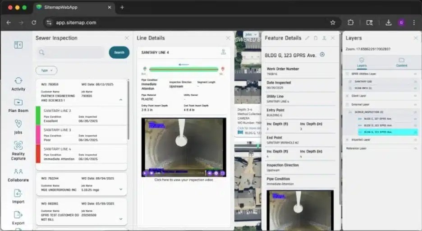Expand the GPRS TEST CUSTOMER work order
422x231 pixels.
(x=121, y=219)
